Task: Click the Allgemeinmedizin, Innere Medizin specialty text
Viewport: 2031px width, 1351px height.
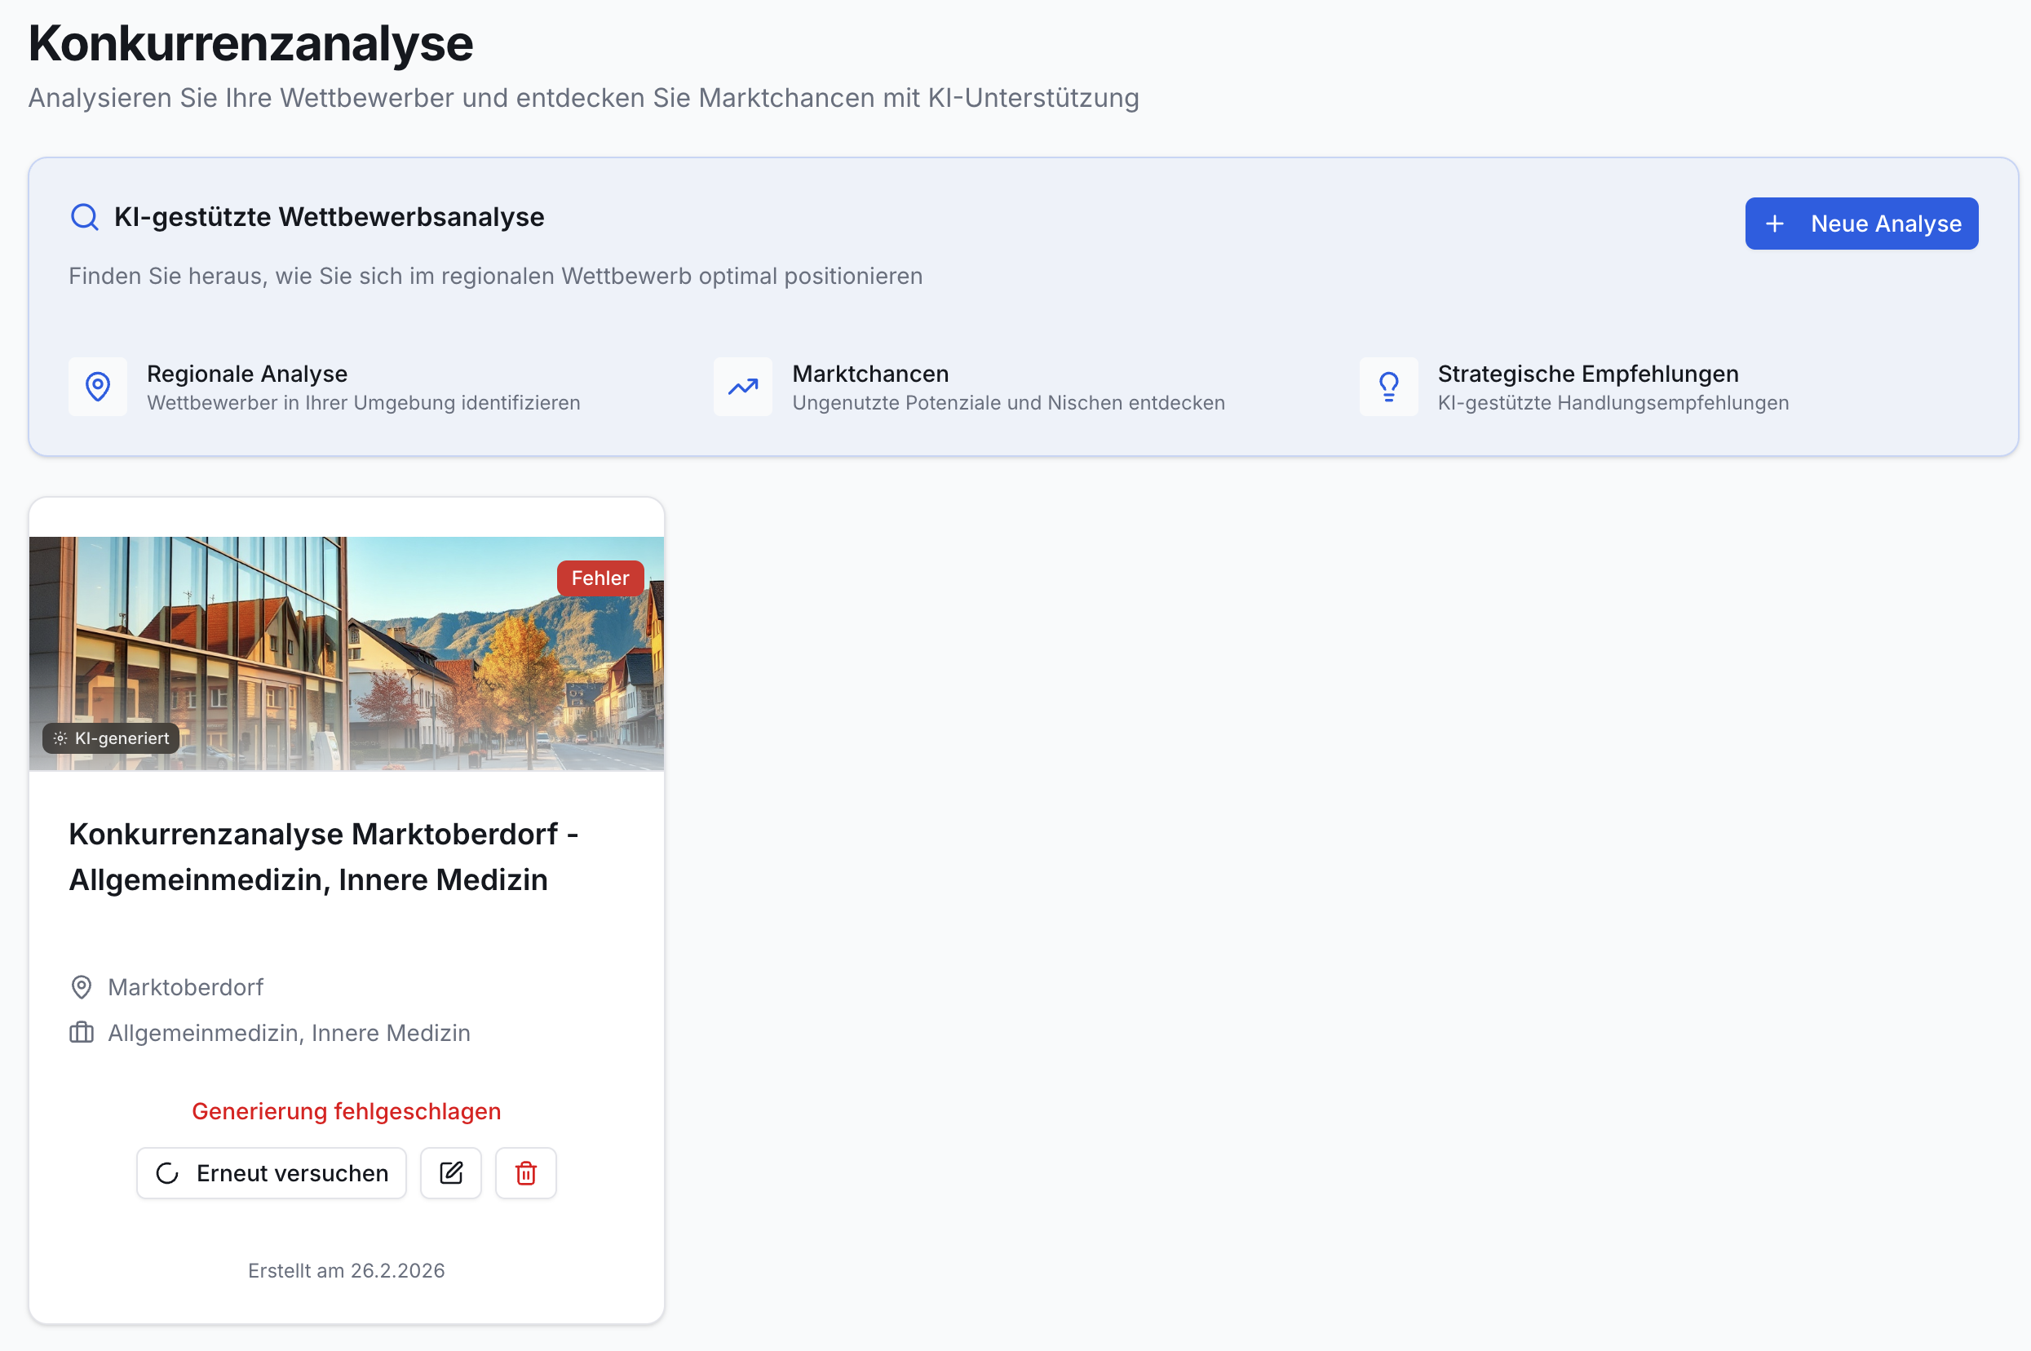Action: (x=290, y=1033)
